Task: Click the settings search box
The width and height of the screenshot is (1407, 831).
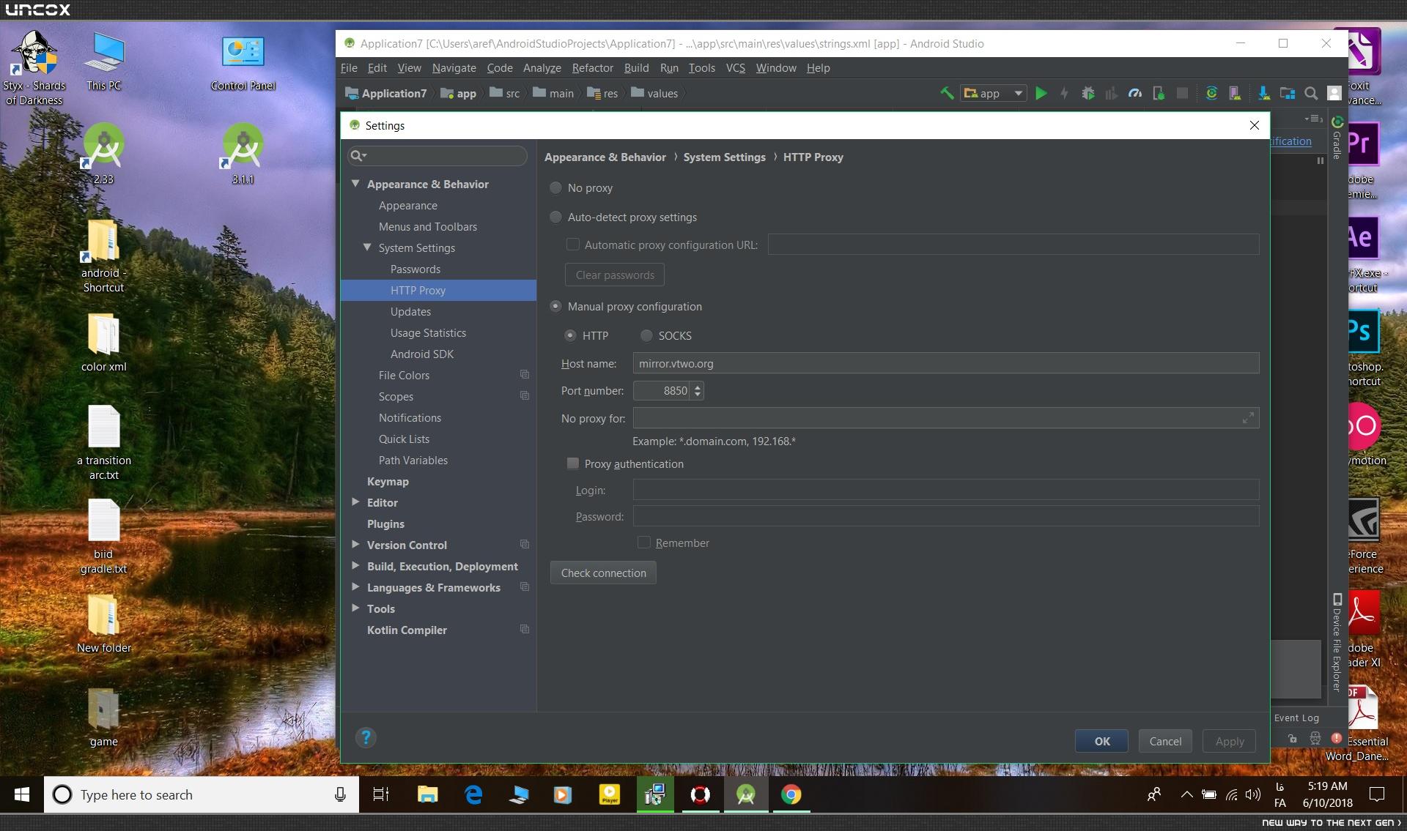Action: click(437, 155)
